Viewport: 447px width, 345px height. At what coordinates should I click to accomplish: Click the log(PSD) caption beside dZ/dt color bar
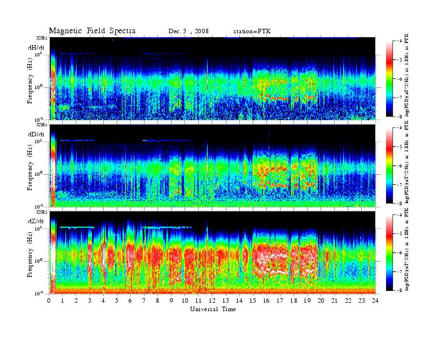407,249
